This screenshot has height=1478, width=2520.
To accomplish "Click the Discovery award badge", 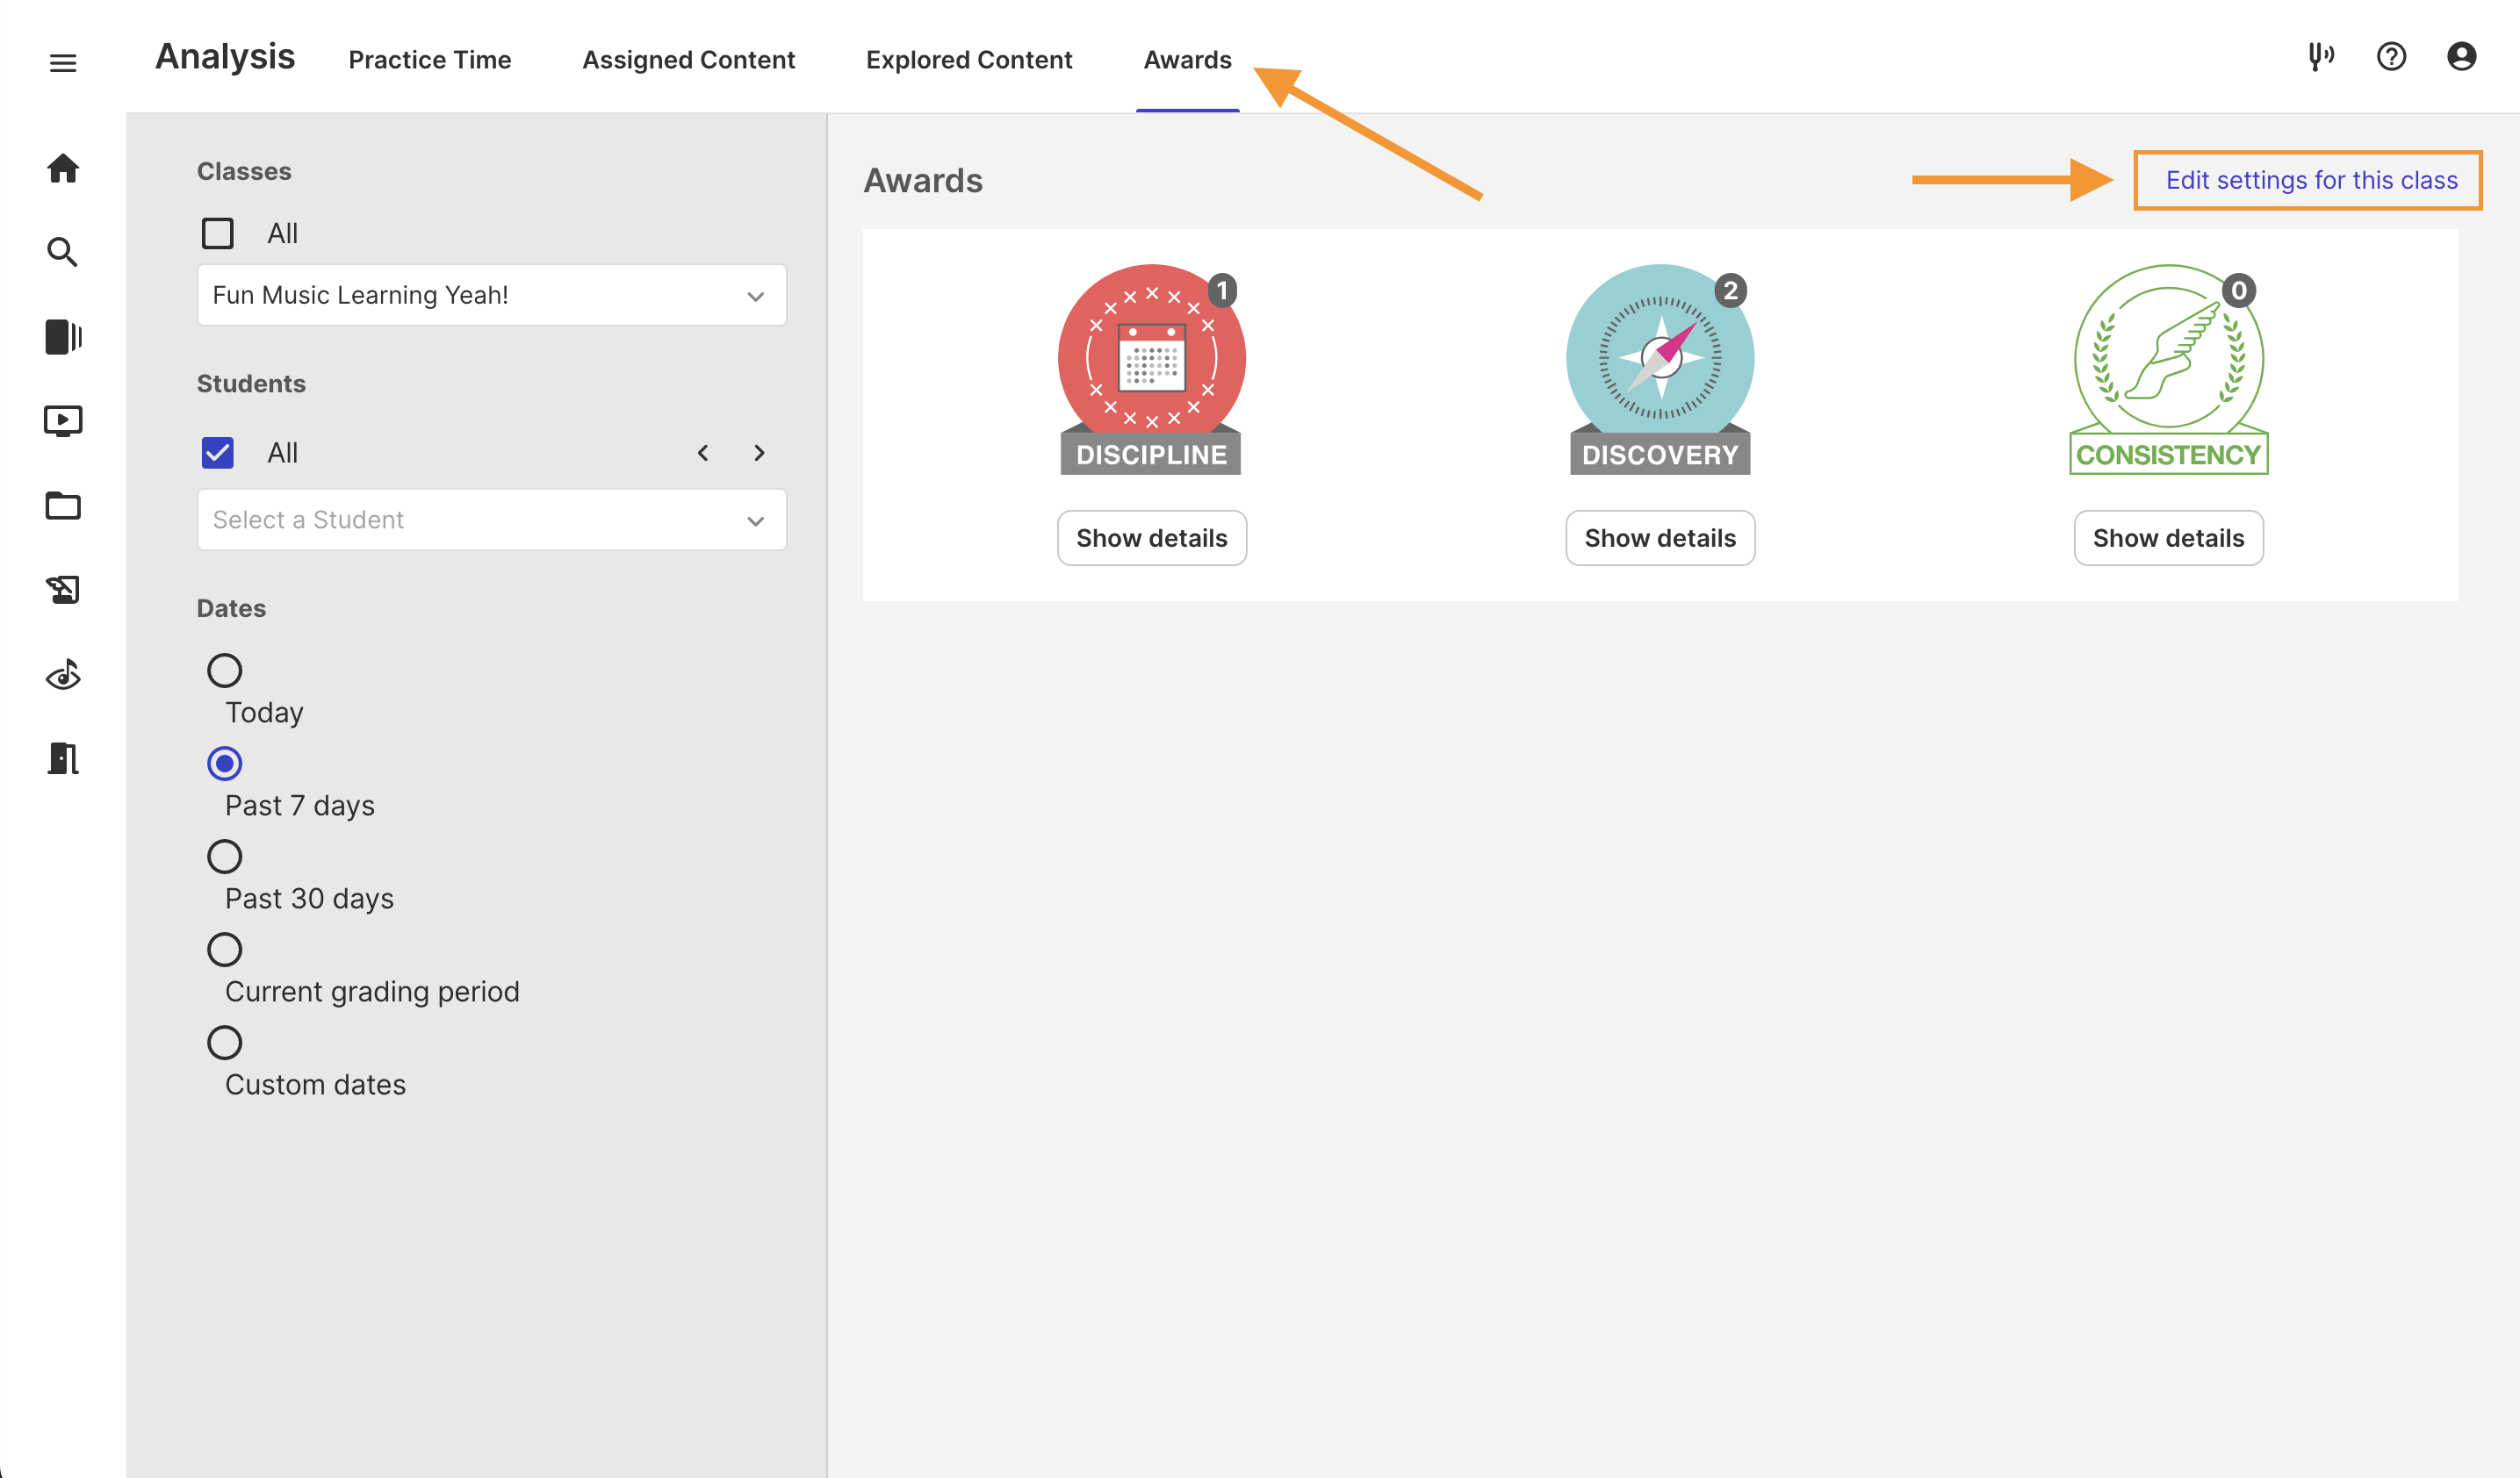I will (x=1660, y=369).
